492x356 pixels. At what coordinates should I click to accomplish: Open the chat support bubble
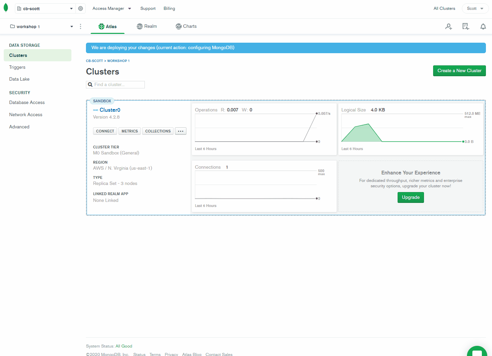coord(477,351)
